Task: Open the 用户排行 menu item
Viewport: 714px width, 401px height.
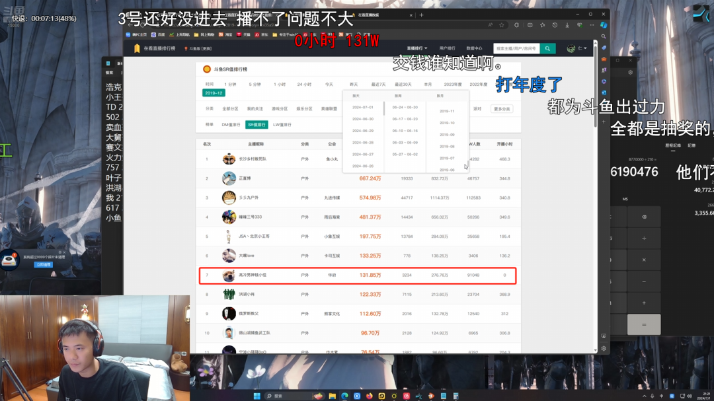Action: pos(447,48)
